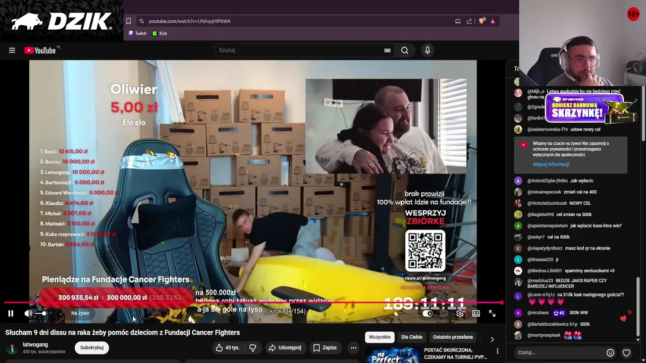Save the video with Zapisz
The width and height of the screenshot is (646, 363).
pyautogui.click(x=325, y=347)
